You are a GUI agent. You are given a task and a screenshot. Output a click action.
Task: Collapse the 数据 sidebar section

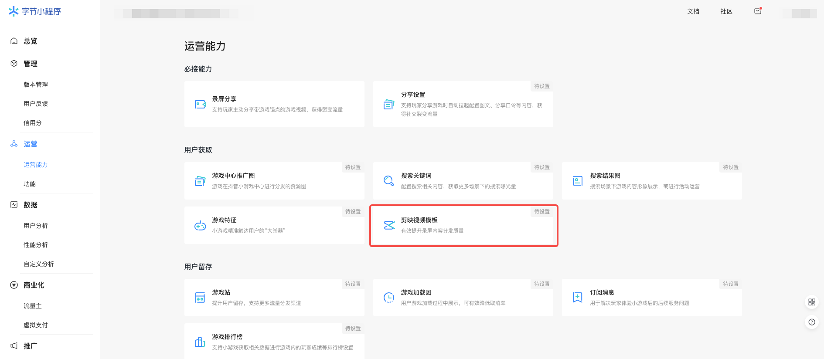(x=31, y=205)
